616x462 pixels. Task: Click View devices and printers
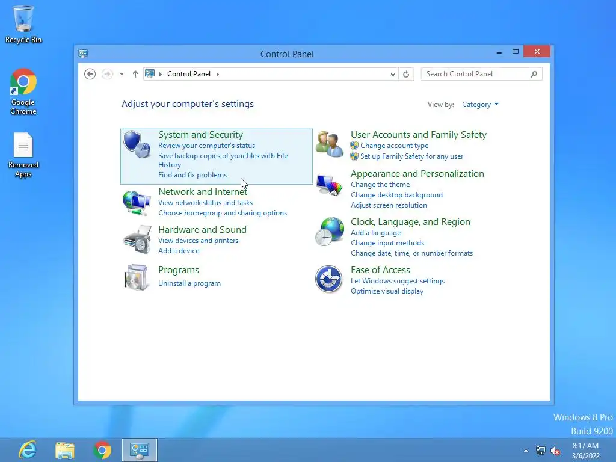click(x=198, y=241)
